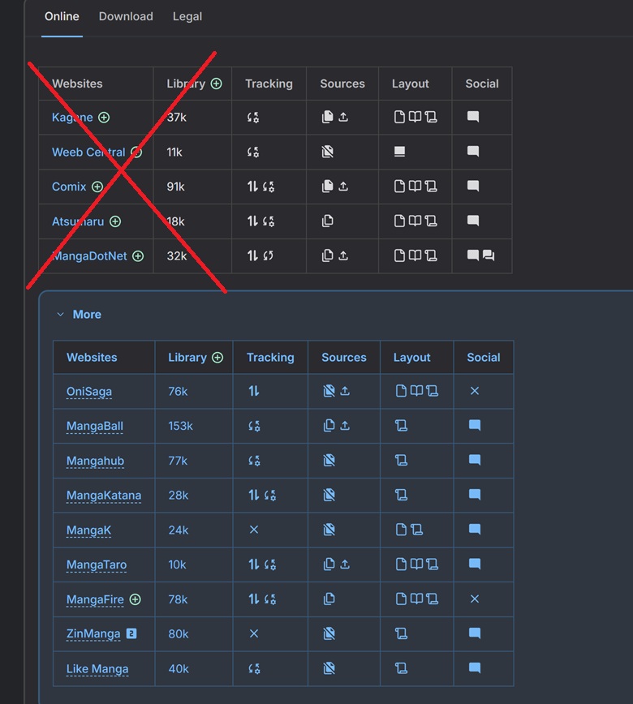This screenshot has height=704, width=633.
Task: Click the 28k library value for MangaKatana
Action: coord(179,496)
